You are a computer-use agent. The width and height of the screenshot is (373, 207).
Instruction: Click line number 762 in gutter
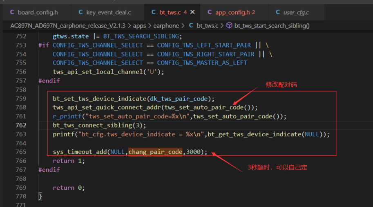pyautogui.click(x=21, y=125)
